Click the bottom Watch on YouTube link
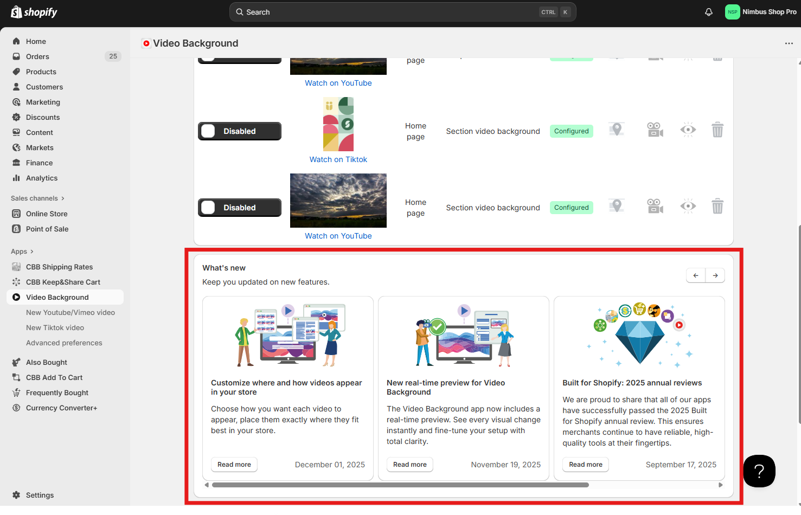This screenshot has width=801, height=515. coord(338,236)
